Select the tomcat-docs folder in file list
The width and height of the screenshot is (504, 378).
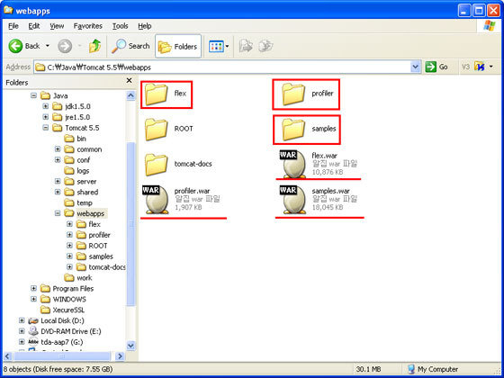(x=156, y=165)
